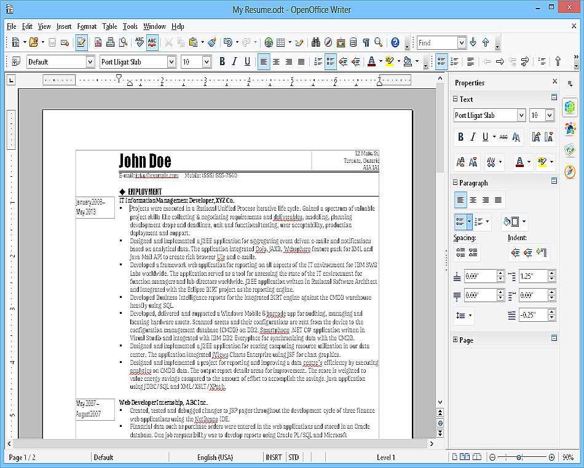
Task: Open Font Name dropdown in toolbar
Action: 172,62
